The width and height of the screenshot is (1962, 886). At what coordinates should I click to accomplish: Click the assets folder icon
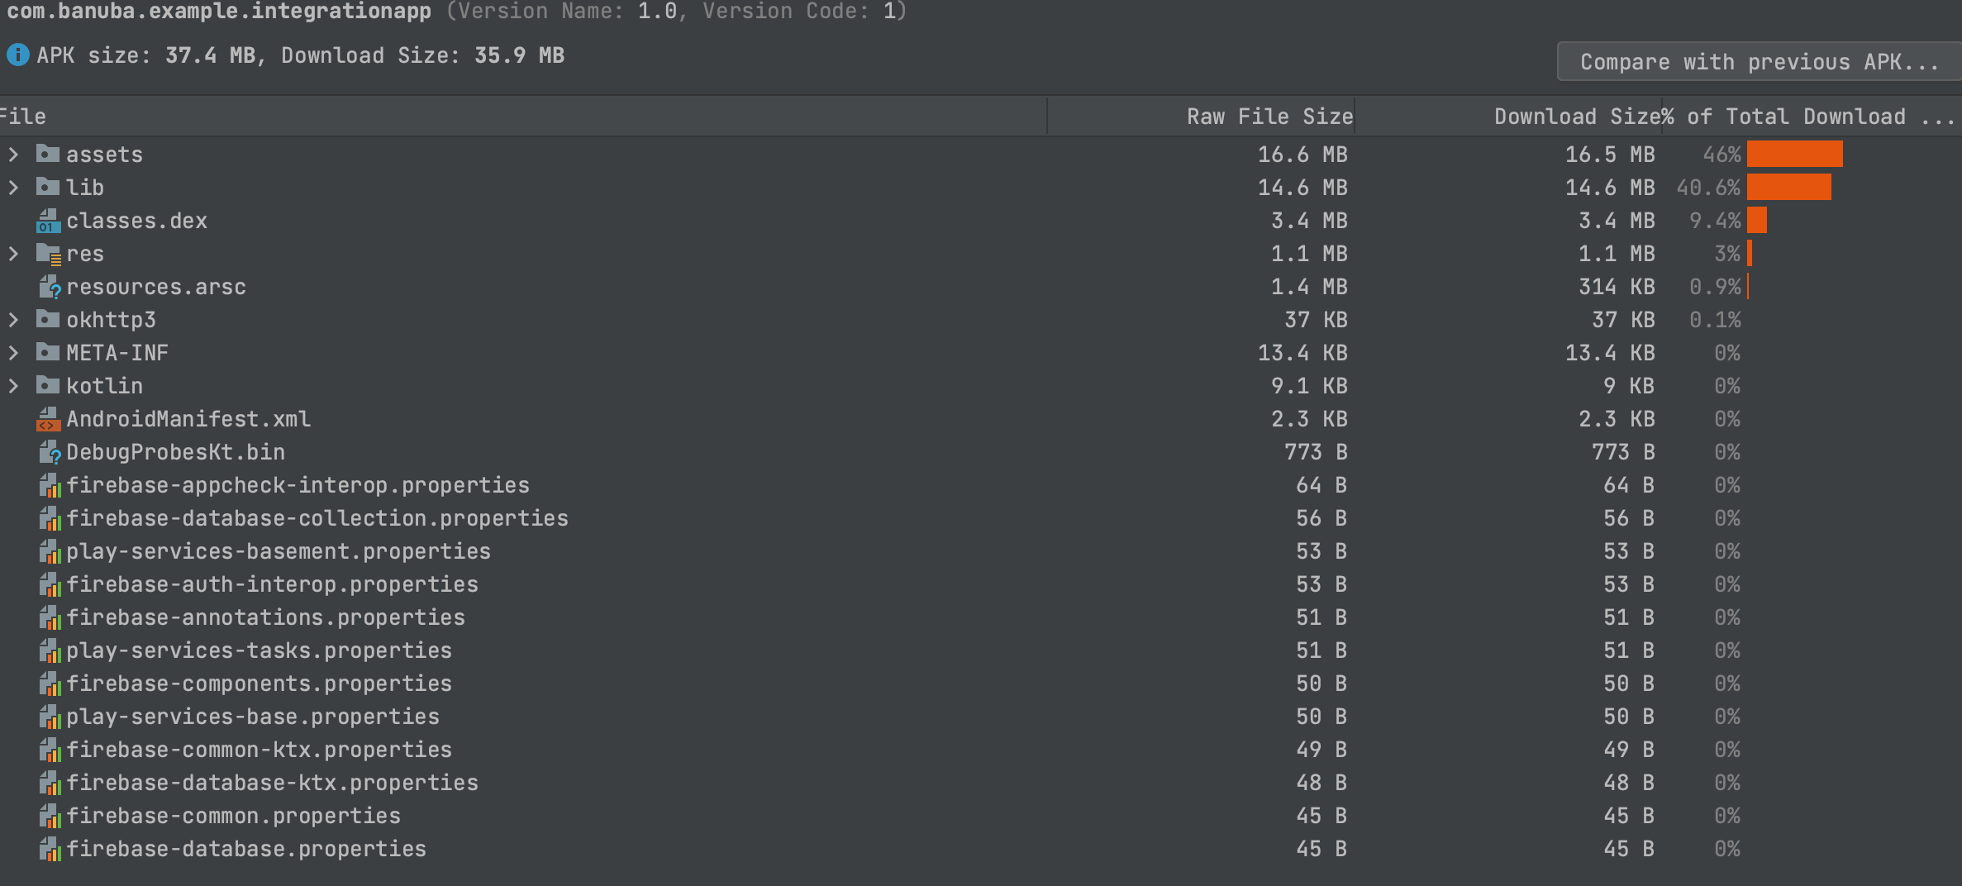48,154
